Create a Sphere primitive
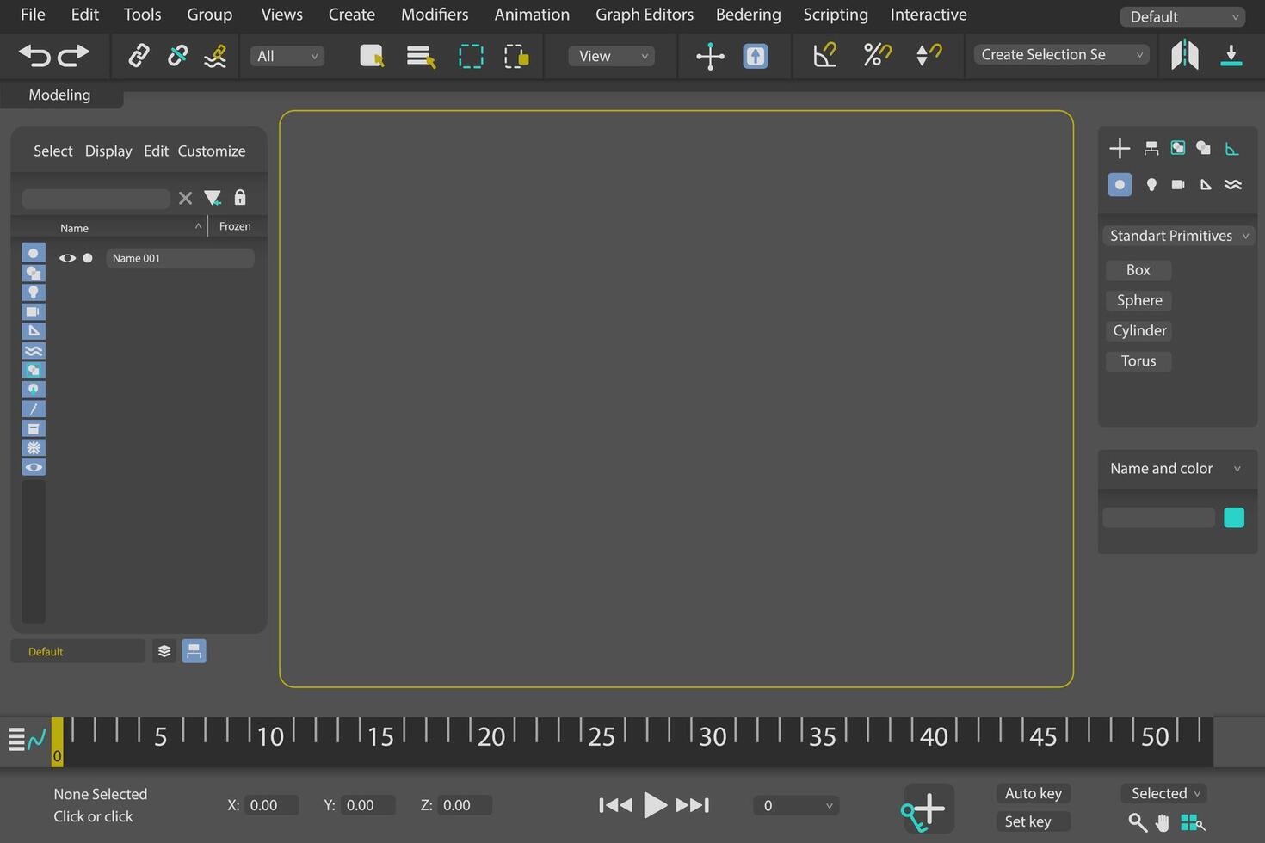 pos(1138,300)
